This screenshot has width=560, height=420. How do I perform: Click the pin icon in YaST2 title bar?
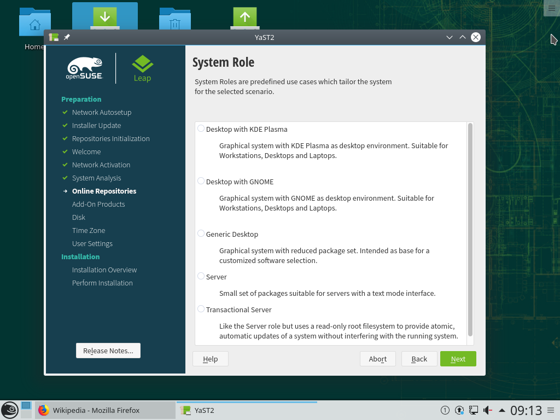click(x=67, y=37)
